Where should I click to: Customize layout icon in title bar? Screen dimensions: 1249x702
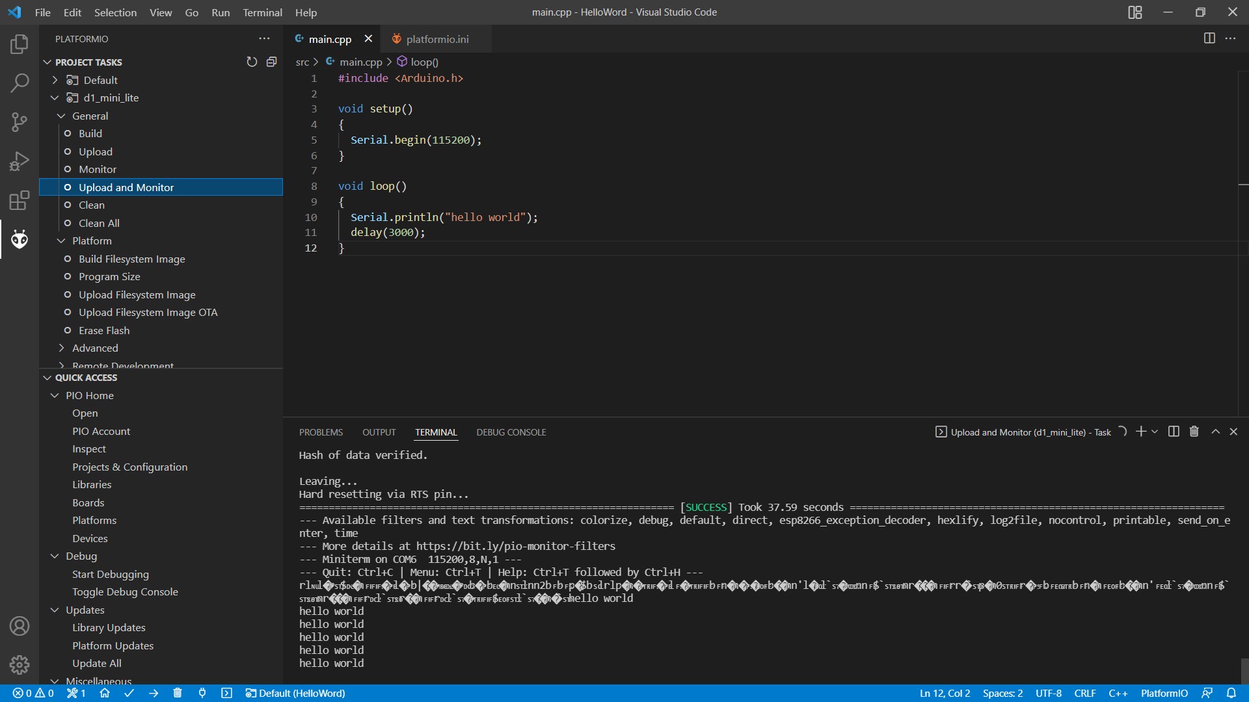pos(1135,12)
